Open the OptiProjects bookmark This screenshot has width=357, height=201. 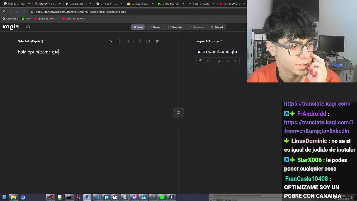[10, 19]
